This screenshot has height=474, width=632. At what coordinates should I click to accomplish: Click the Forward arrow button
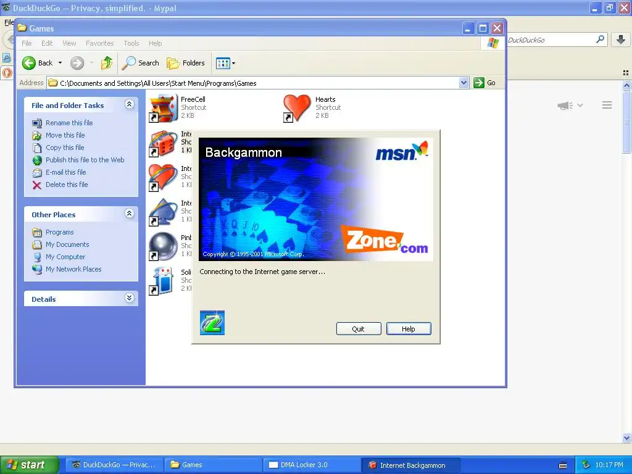pos(77,63)
